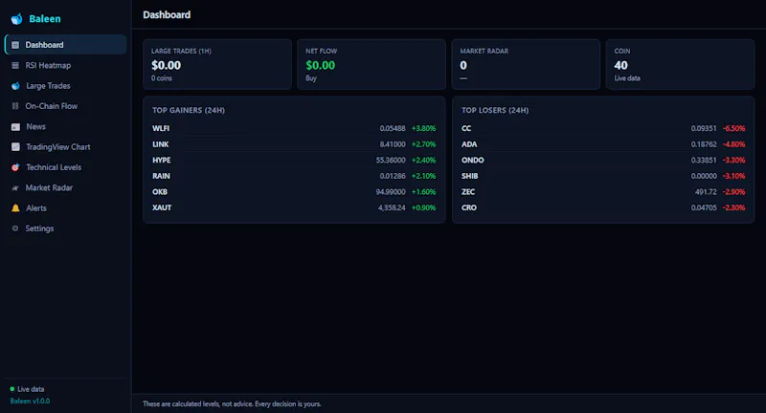Click the CC row in Top Losers
Viewport: 766px width, 413px height.
[603, 128]
